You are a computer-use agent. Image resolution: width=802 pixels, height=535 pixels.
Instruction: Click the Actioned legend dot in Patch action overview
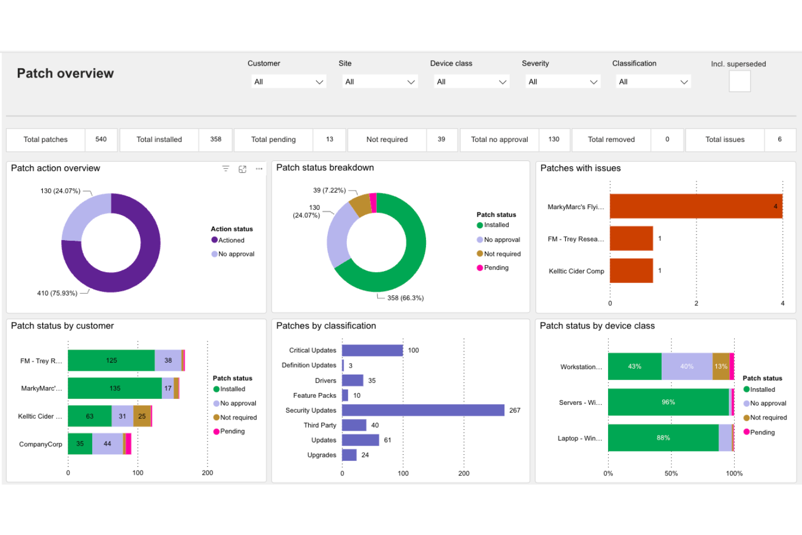coord(215,240)
